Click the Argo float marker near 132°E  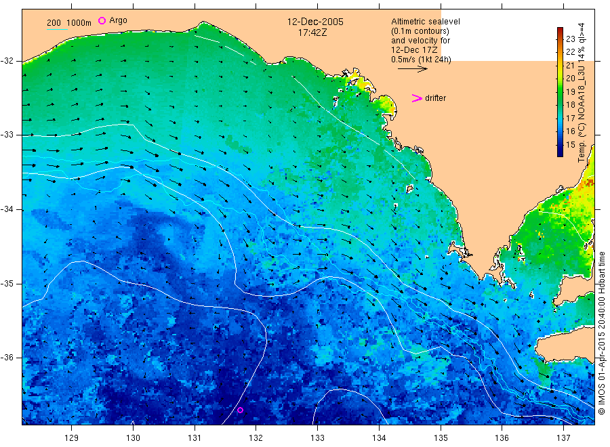click(240, 410)
